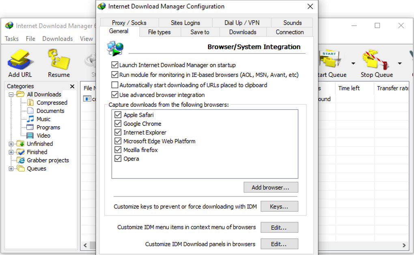
Task: Click the Programs category icon
Action: (x=30, y=127)
